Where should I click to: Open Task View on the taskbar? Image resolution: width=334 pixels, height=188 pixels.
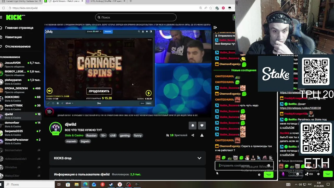click(59, 184)
